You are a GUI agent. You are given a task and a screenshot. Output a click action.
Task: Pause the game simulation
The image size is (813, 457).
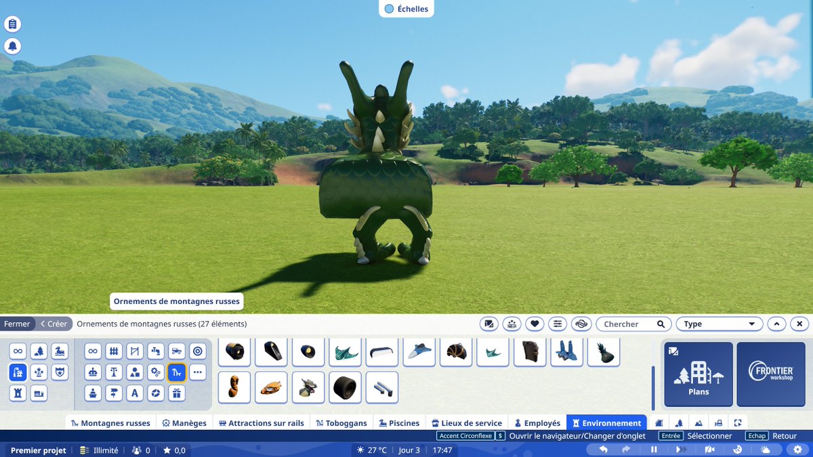pos(654,450)
